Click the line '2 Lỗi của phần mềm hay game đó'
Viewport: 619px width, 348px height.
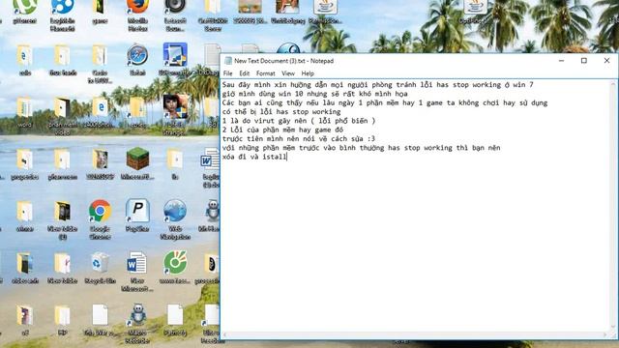coord(282,130)
